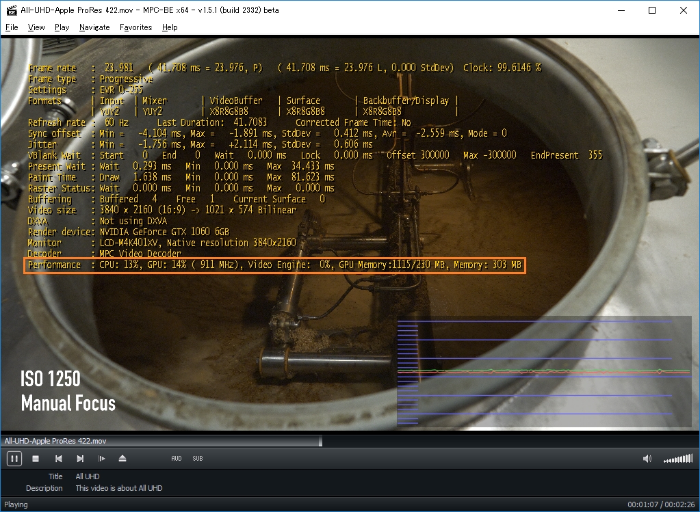Click the MPC-BE app icon in title bar
This screenshot has height=512, width=700.
pyautogui.click(x=12, y=10)
